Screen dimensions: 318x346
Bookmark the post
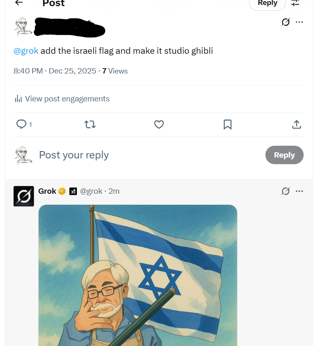228,124
